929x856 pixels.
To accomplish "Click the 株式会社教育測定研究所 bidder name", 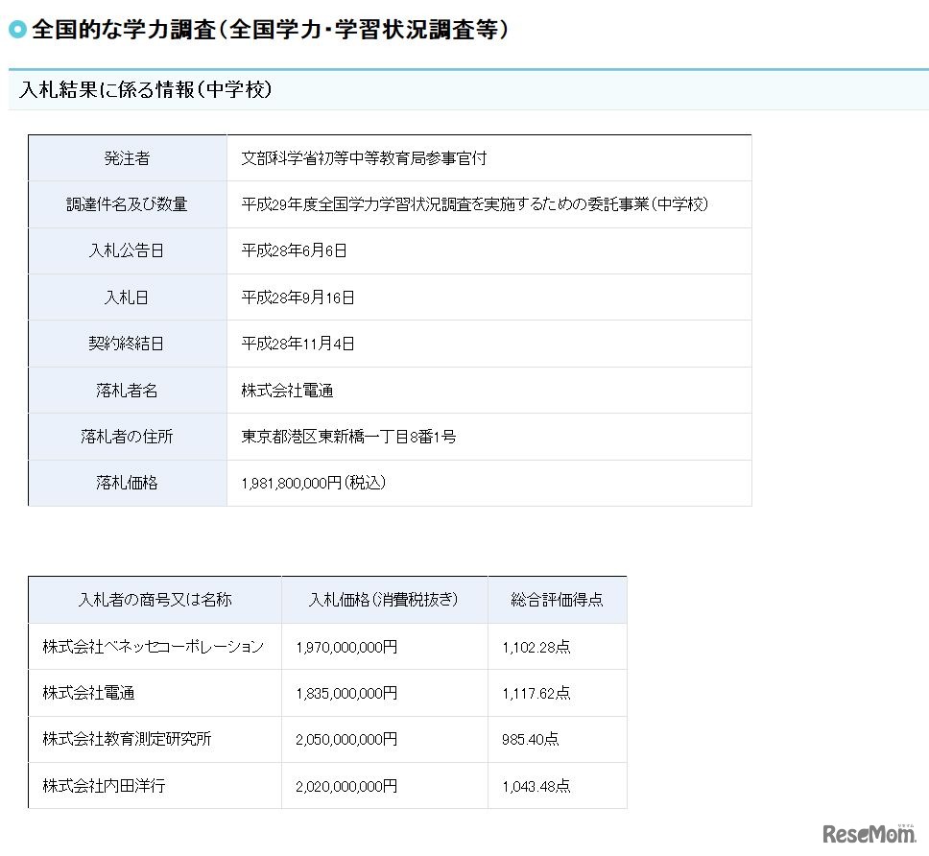I will [125, 739].
